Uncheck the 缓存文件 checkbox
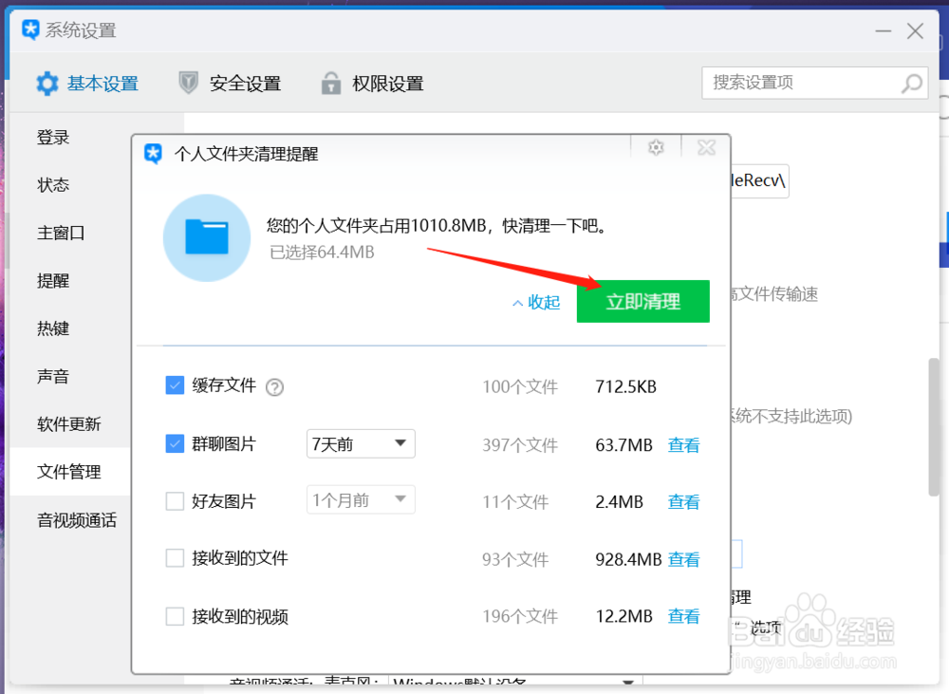 tap(175, 385)
